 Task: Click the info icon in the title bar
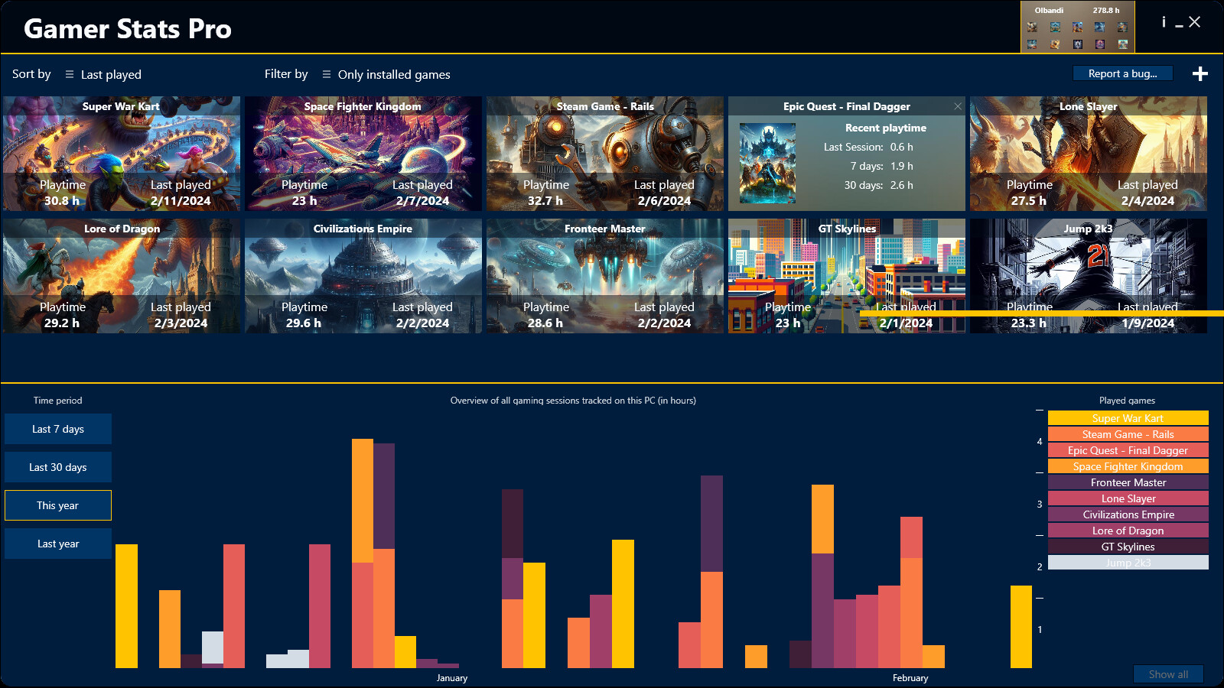[1163, 22]
